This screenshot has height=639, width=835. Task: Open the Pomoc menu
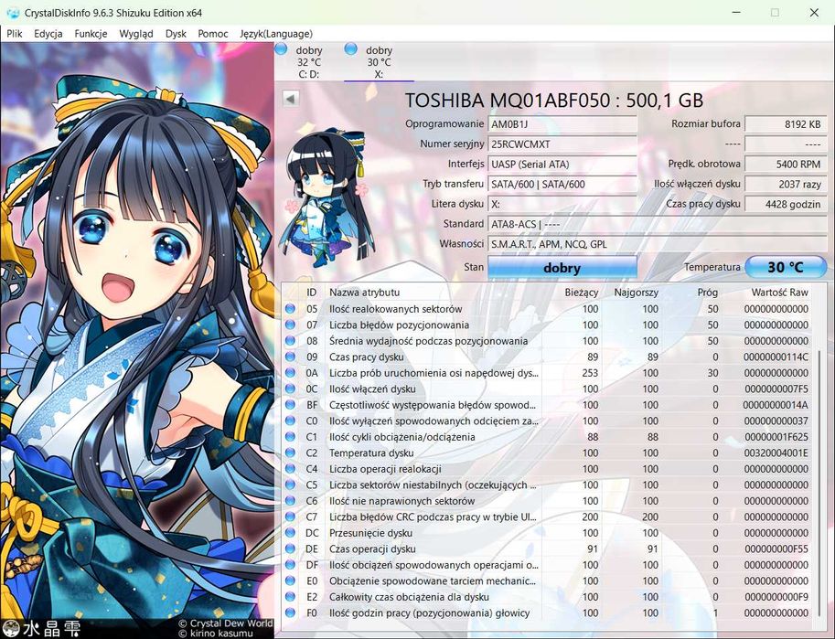(x=213, y=34)
